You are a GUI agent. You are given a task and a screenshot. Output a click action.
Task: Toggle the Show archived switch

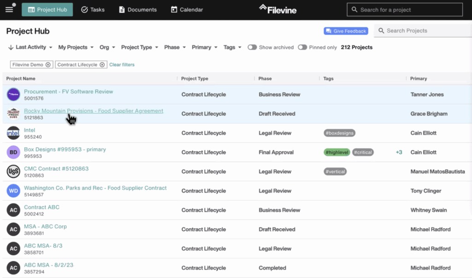pos(252,47)
